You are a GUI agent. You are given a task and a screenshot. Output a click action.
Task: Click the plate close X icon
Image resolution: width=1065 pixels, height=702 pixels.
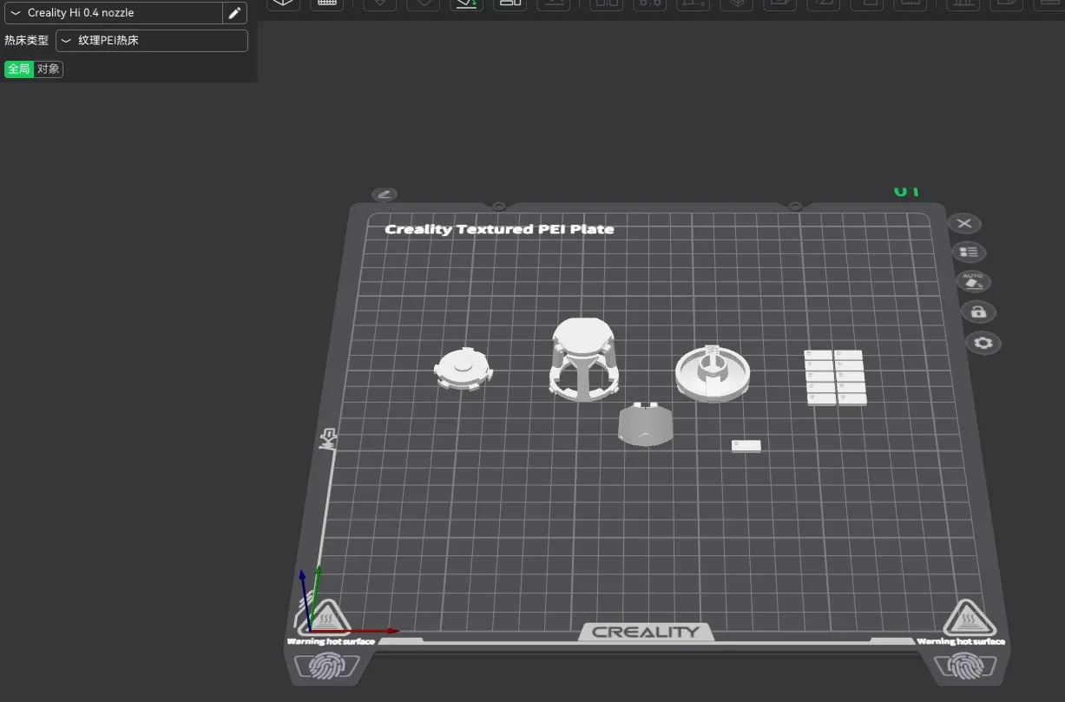coord(963,224)
